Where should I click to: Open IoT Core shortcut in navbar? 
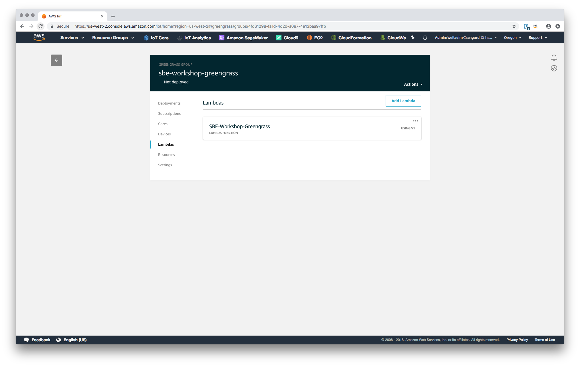pos(156,38)
